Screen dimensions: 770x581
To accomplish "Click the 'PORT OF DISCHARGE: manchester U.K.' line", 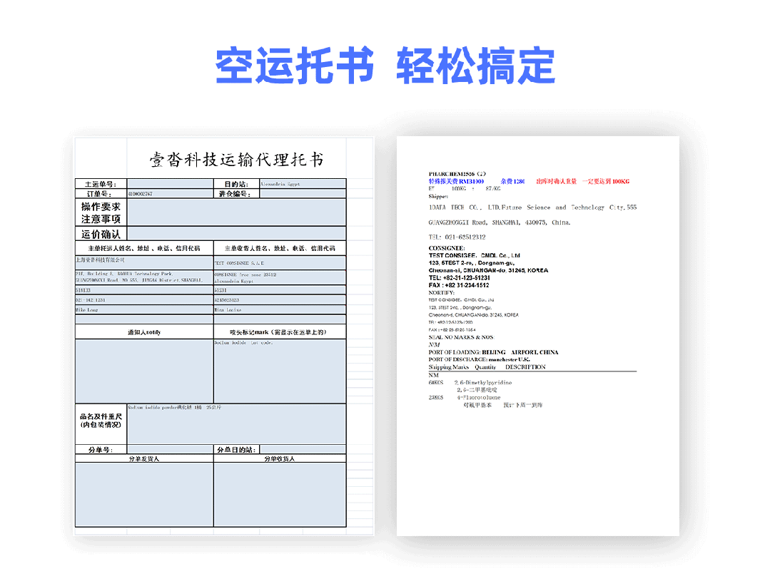I will click(480, 360).
